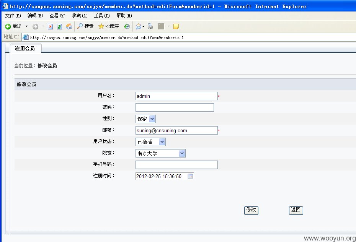
Task: Open the 文件(F) menu
Action: click(x=13, y=15)
